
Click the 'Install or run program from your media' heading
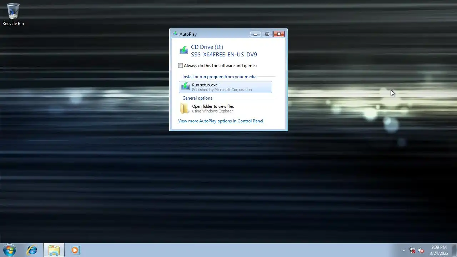coord(219,77)
